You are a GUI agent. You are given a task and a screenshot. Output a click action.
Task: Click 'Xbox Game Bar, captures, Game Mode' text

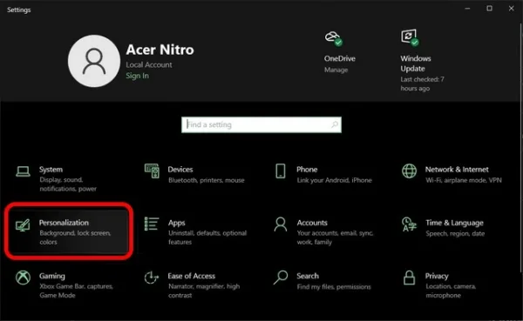point(76,291)
